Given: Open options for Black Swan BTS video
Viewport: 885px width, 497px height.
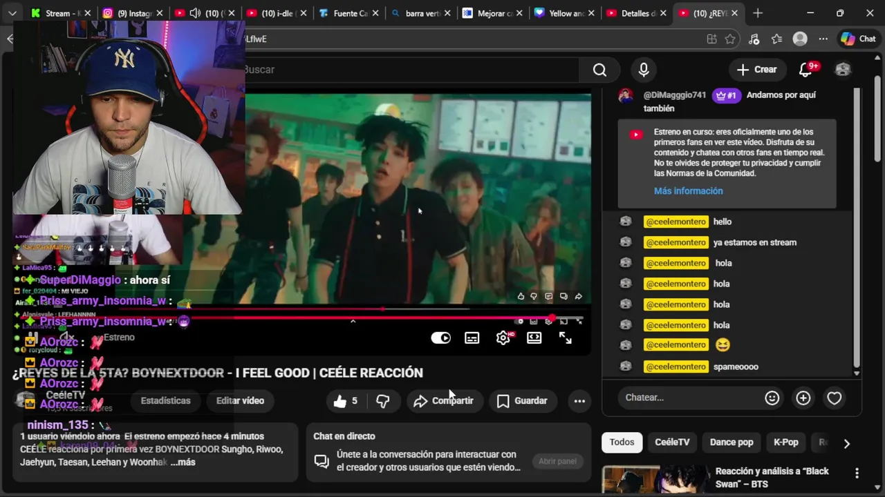Looking at the screenshot, I should pyautogui.click(x=857, y=473).
